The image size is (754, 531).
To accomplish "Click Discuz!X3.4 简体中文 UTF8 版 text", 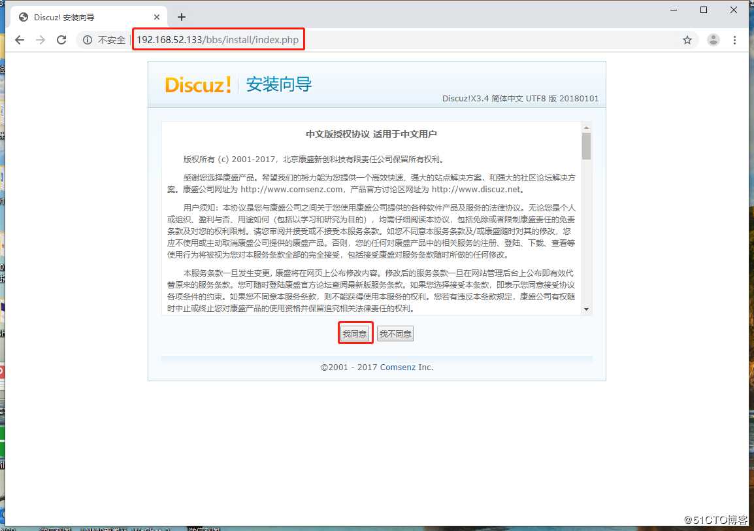I will (520, 99).
